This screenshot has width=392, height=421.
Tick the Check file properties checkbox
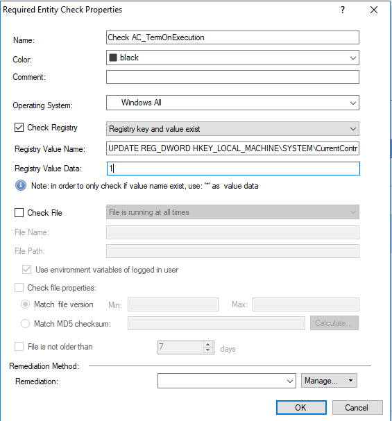[19, 288]
